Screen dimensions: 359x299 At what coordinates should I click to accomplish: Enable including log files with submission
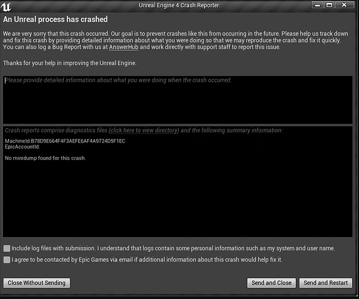coord(7,248)
